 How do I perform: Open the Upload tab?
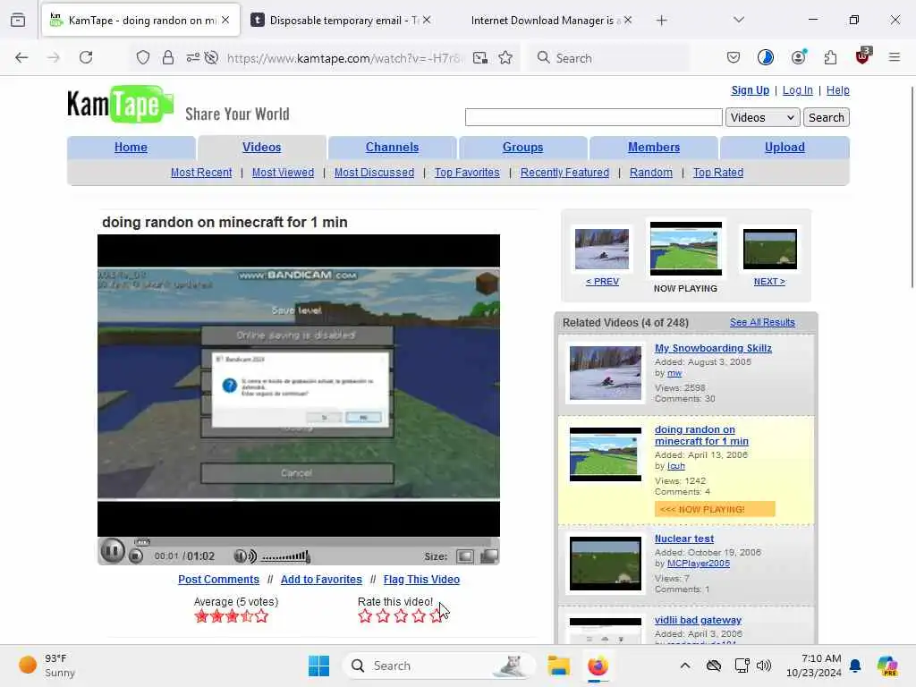click(x=785, y=148)
